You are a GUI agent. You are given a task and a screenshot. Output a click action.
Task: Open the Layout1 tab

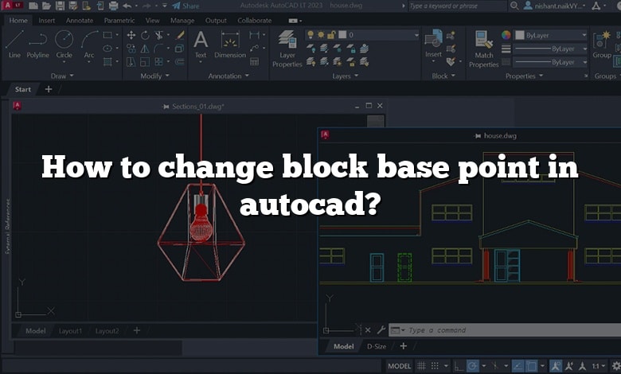click(70, 330)
